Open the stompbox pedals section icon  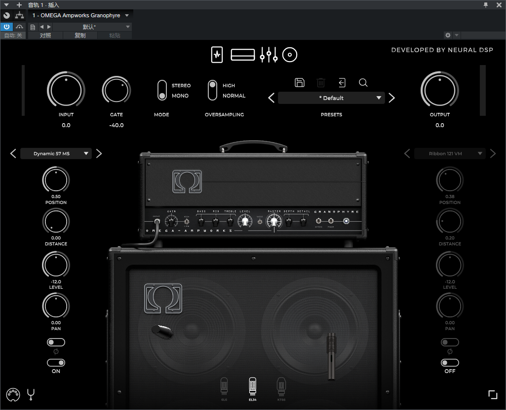217,55
